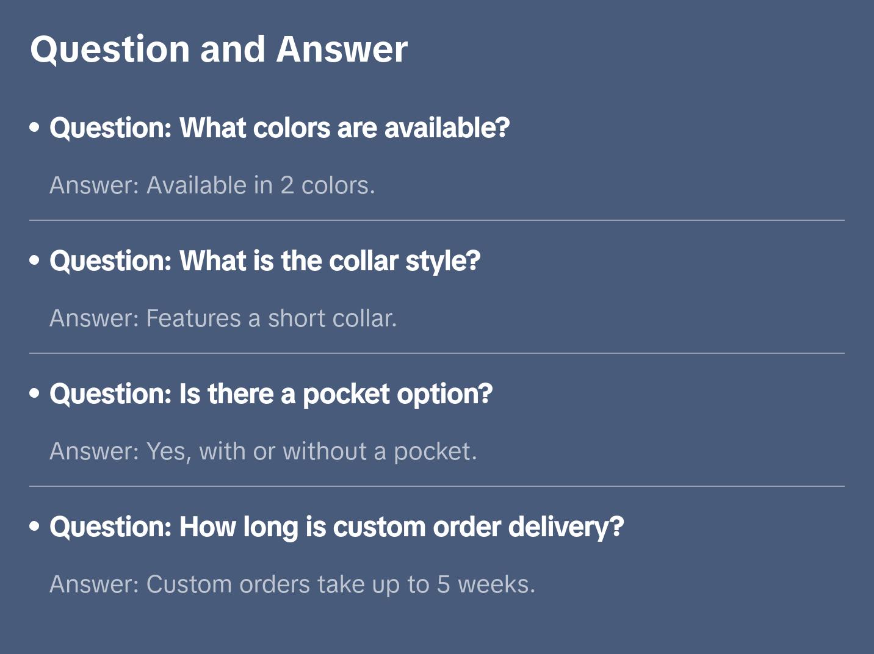
Task: Select the 'Yes, with or without a pocket' answer
Action: tap(263, 451)
